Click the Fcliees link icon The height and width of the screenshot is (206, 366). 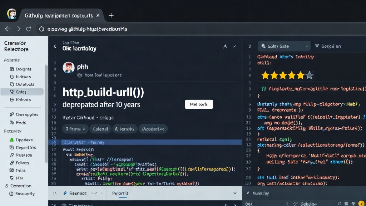click(12, 163)
